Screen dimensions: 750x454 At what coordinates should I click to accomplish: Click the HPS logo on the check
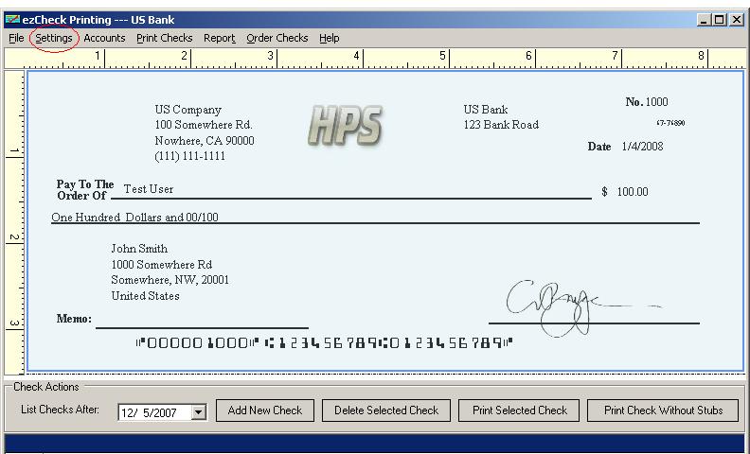(x=346, y=125)
